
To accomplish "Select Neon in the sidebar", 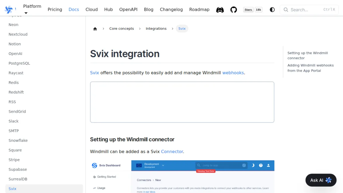I will coord(13,25).
